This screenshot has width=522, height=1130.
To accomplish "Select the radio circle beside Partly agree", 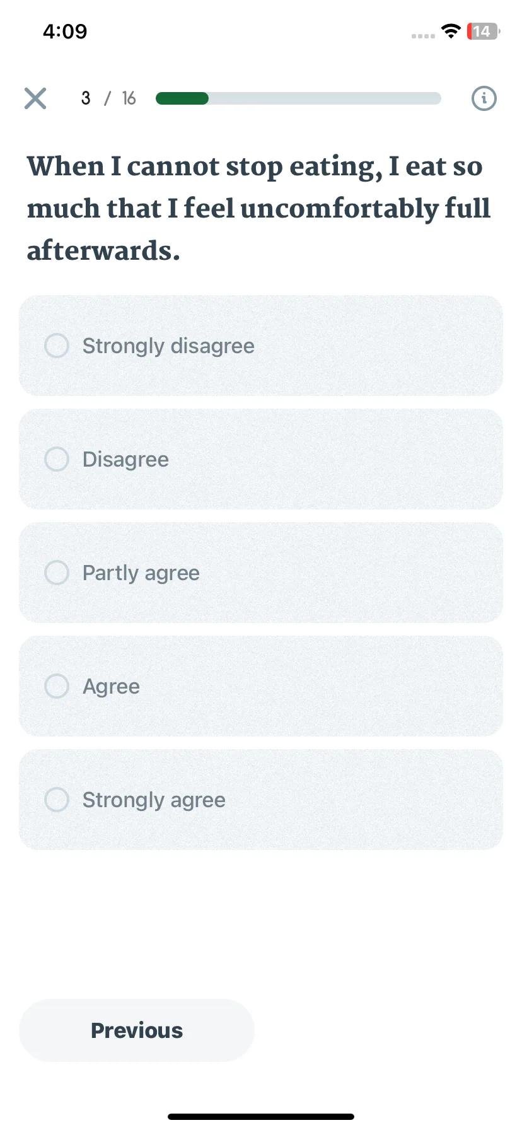I will tap(57, 573).
